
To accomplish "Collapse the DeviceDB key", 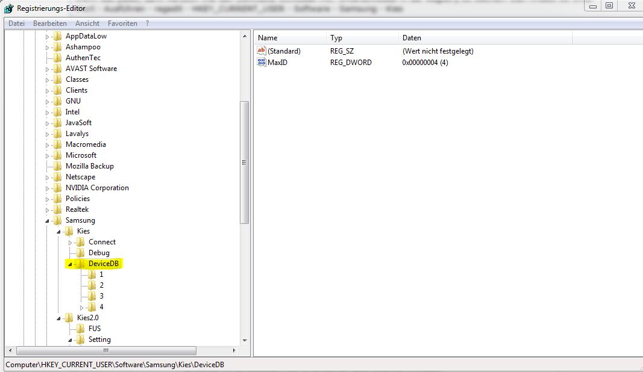I will click(70, 264).
